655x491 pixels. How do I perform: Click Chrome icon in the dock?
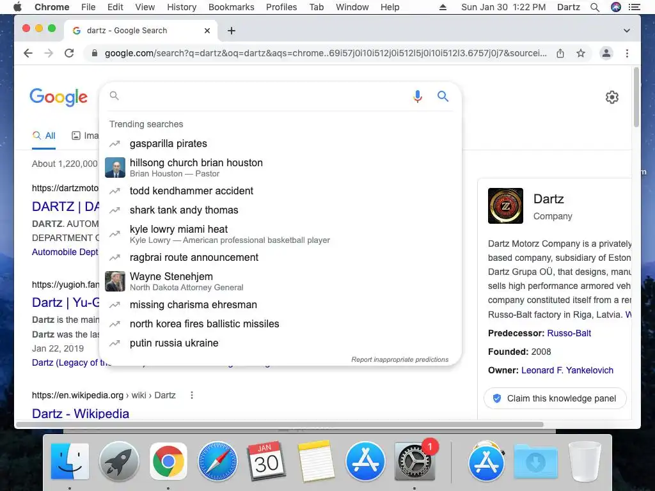(168, 461)
